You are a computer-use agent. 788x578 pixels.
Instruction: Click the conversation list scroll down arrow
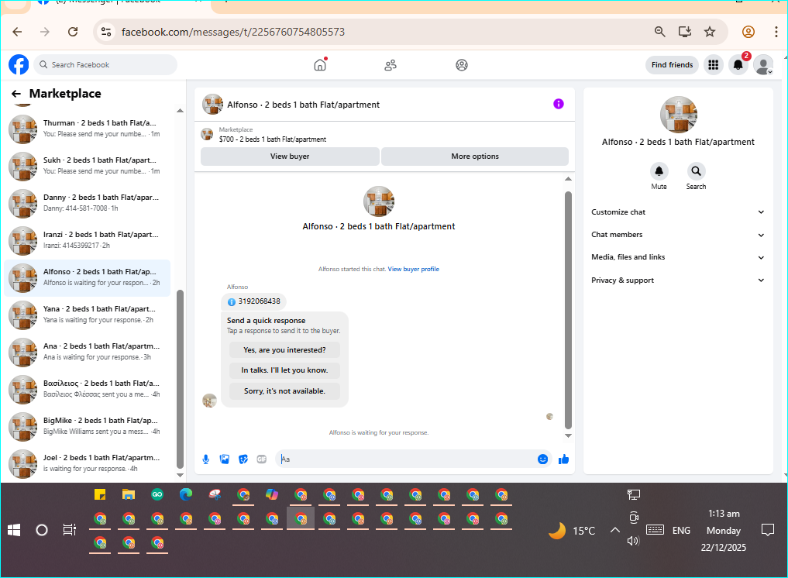tap(180, 475)
